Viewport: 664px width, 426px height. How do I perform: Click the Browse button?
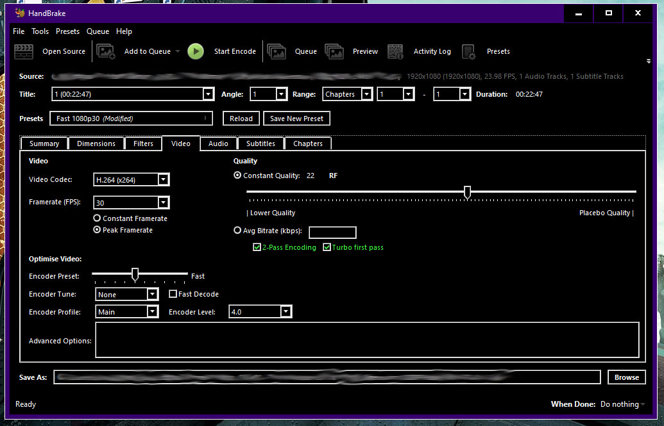click(627, 377)
